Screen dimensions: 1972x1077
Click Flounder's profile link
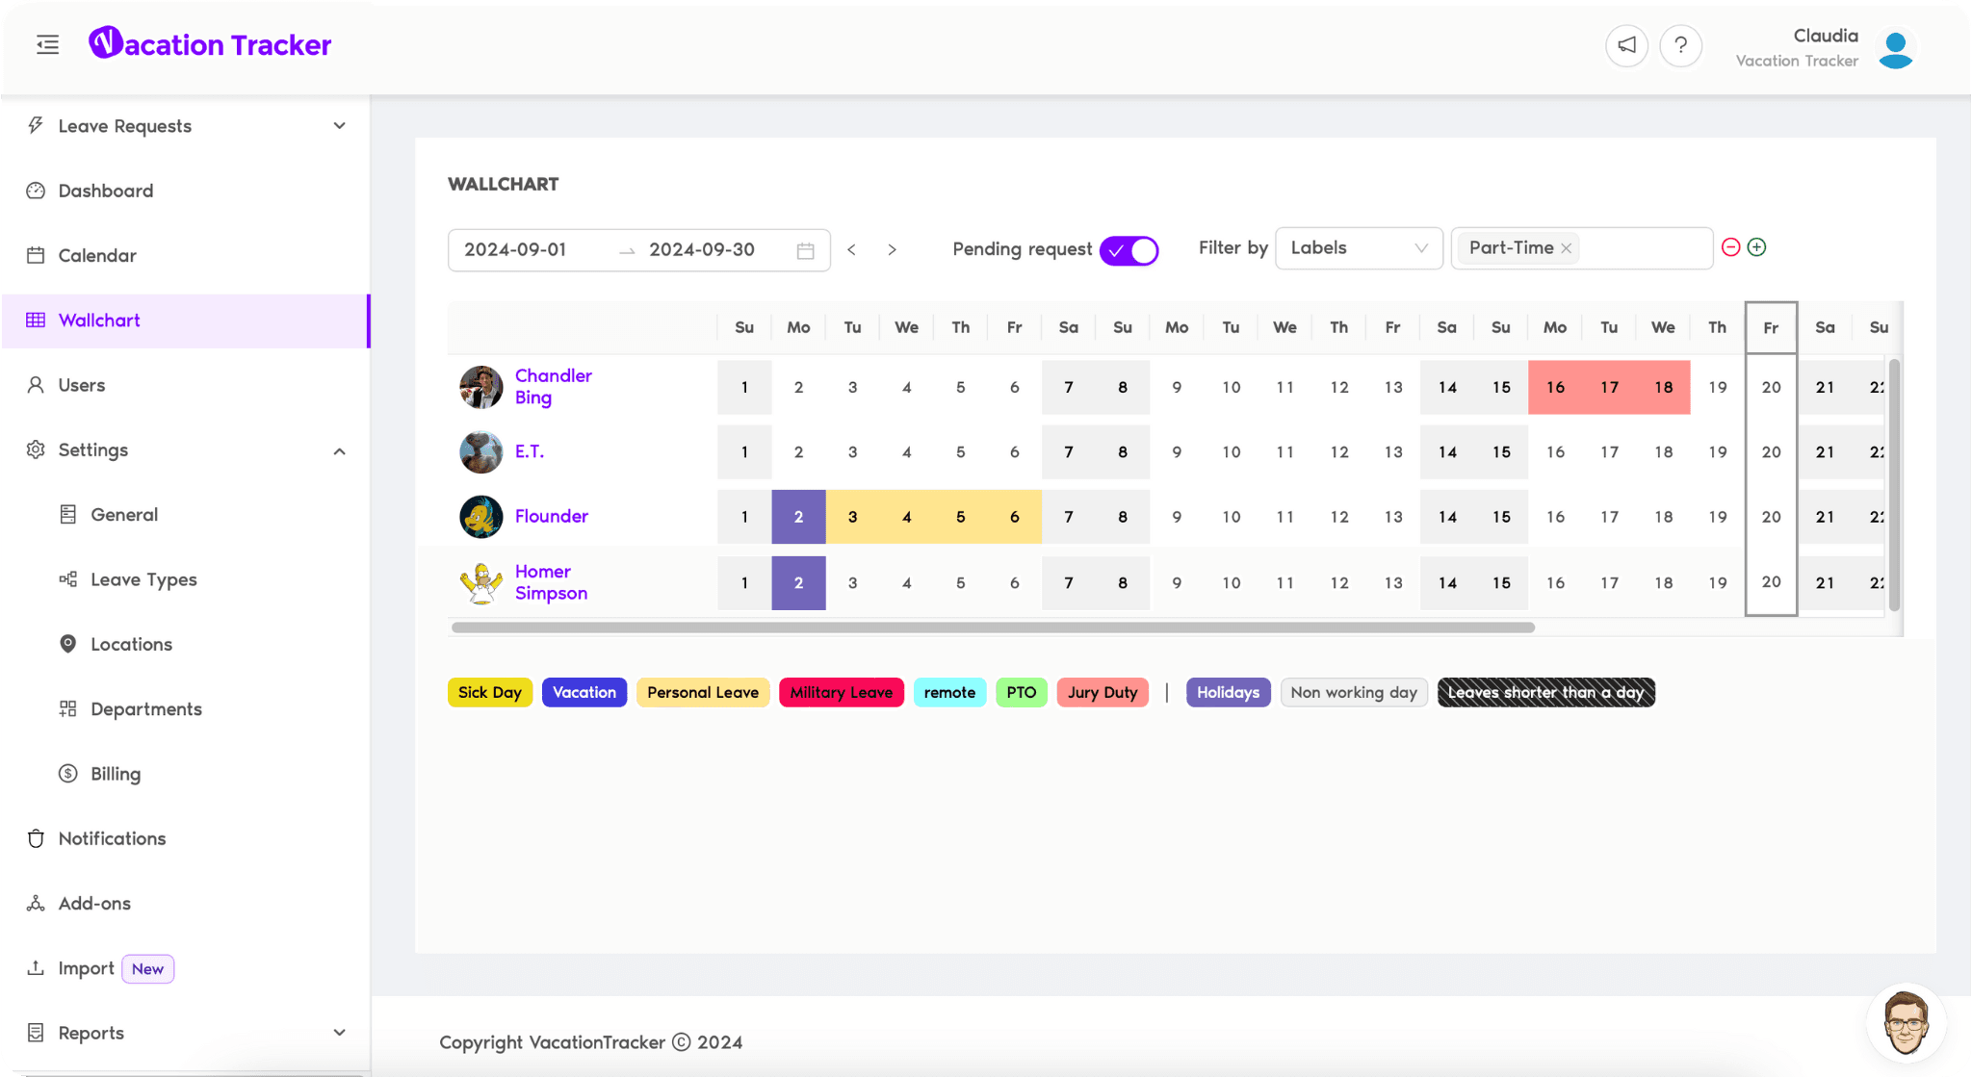[x=553, y=516]
